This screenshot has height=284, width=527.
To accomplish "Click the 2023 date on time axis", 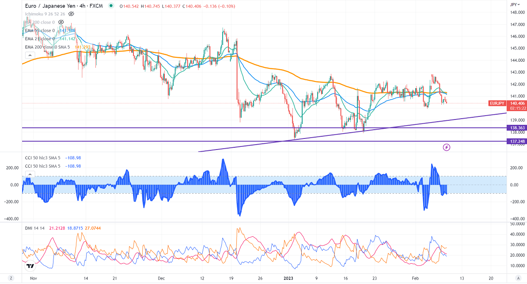I will pyautogui.click(x=288, y=278).
